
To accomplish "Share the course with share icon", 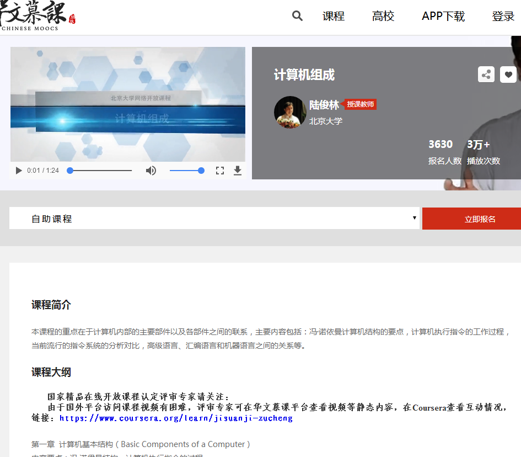I will (486, 74).
